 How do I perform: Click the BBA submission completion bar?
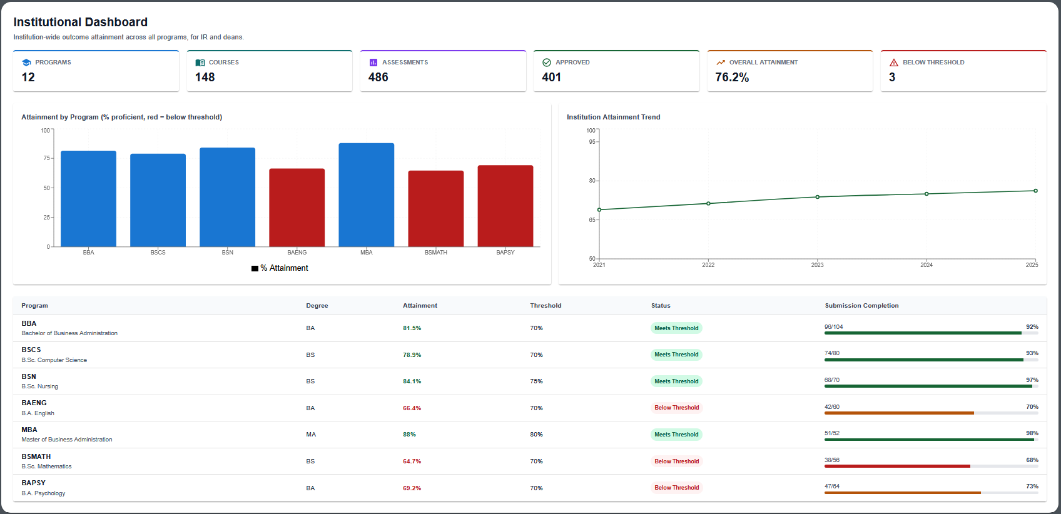932,333
